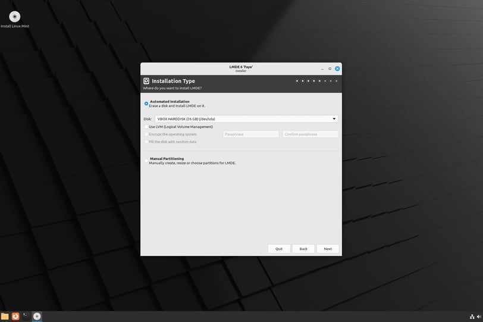This screenshot has height=322, width=483.
Task: Enable Use LVM checkbox
Action: [146, 127]
